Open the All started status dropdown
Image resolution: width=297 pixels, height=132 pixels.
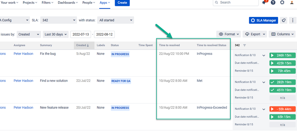[x=116, y=20]
